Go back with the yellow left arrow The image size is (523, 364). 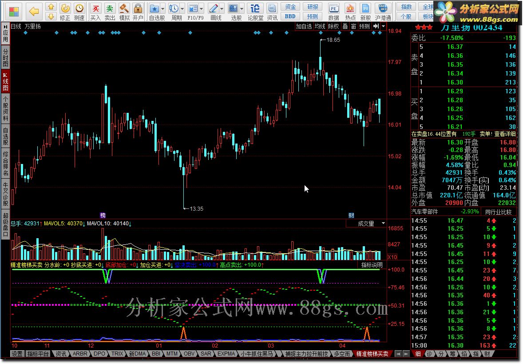(x=34, y=11)
